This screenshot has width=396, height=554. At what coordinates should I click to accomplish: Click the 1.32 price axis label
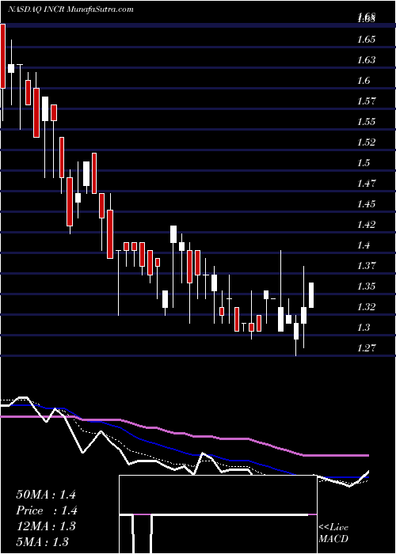pos(366,307)
